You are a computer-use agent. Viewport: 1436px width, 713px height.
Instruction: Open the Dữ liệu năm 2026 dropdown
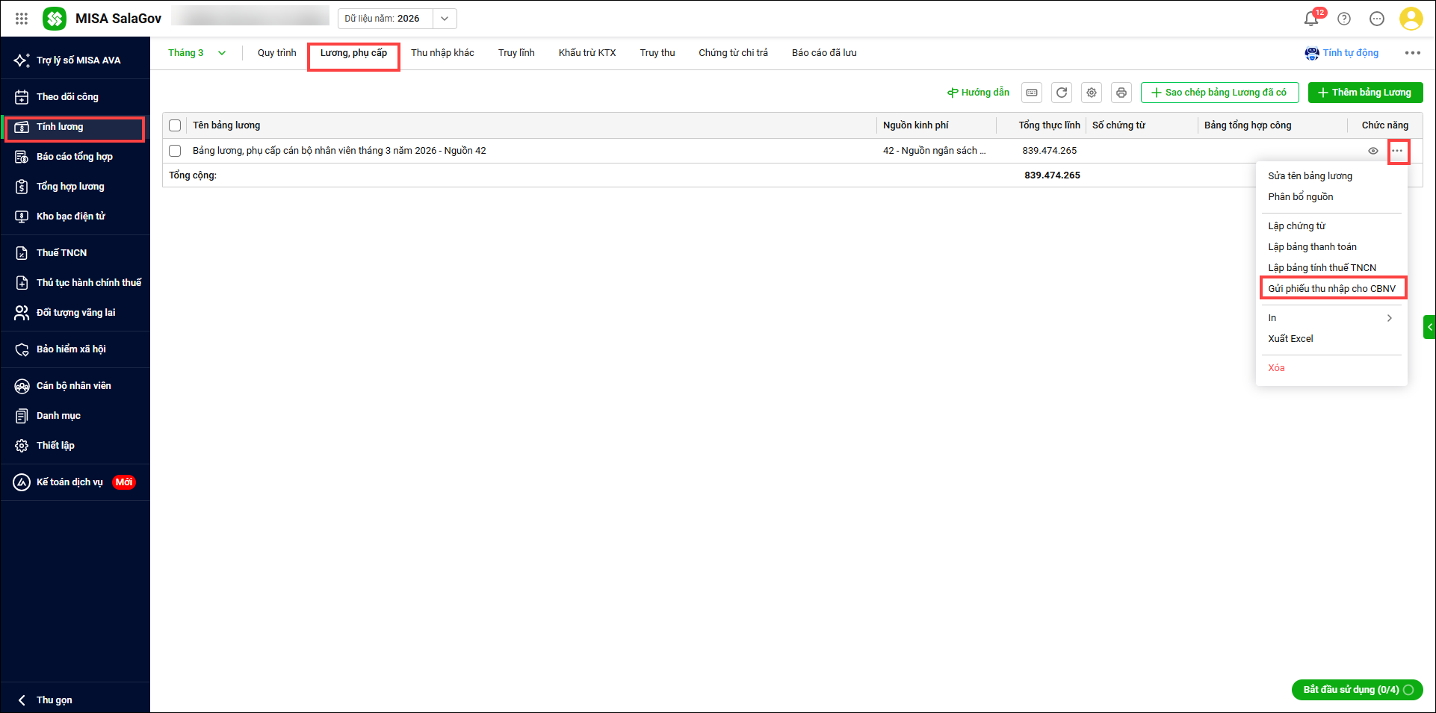click(x=445, y=19)
